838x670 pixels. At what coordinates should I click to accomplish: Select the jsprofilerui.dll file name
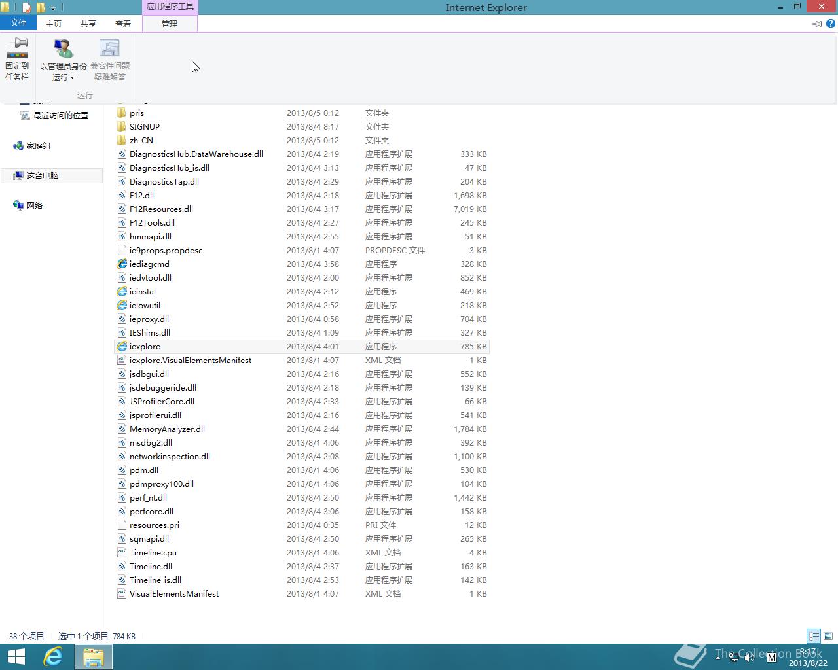point(155,415)
